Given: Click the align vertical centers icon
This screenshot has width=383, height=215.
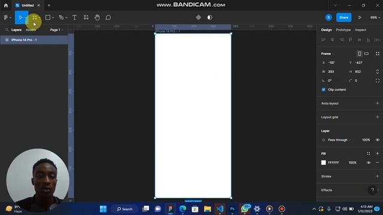Looking at the screenshot, I should pyautogui.click(x=359, y=40).
